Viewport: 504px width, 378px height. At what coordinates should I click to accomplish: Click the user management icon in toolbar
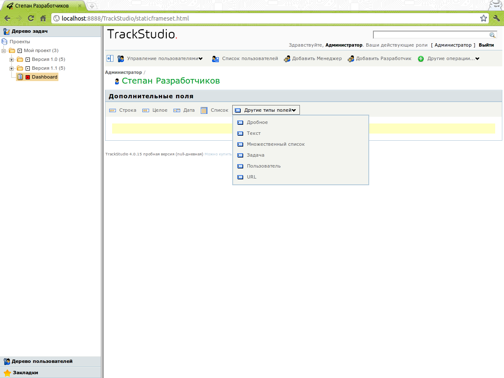click(x=121, y=59)
